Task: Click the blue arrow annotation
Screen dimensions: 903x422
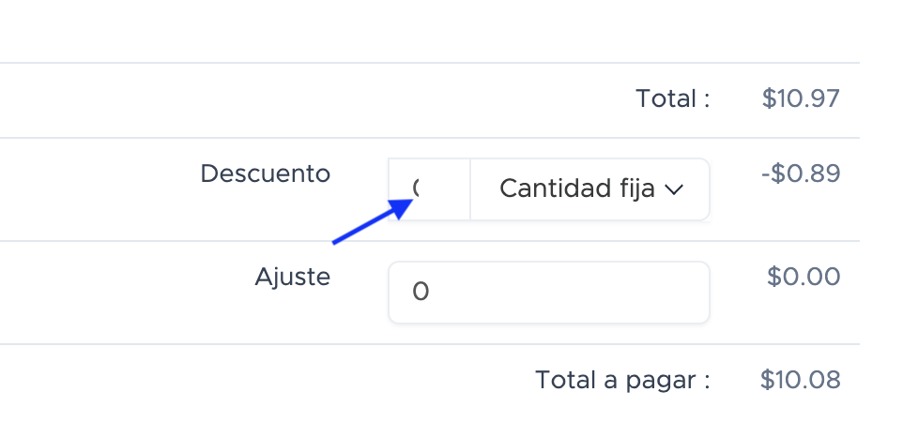Action: (370, 223)
